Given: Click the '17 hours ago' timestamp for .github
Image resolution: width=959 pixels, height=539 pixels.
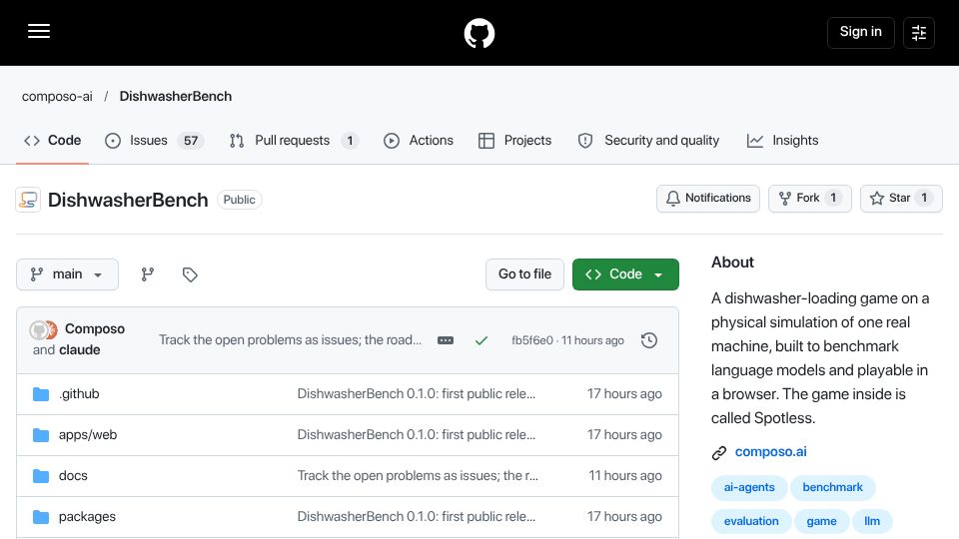Looking at the screenshot, I should (624, 394).
